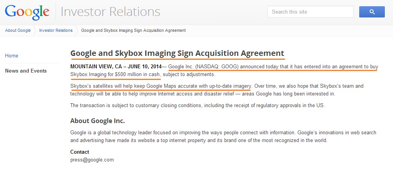Click the breadcrumb chevron after Investor Relations
This screenshot has width=393, height=170.
click(x=77, y=31)
